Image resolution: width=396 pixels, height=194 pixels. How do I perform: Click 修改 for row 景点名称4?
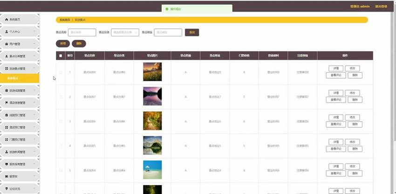352,166
